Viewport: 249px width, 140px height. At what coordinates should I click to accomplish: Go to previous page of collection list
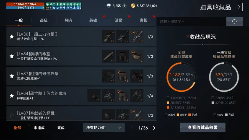click(x=132, y=128)
